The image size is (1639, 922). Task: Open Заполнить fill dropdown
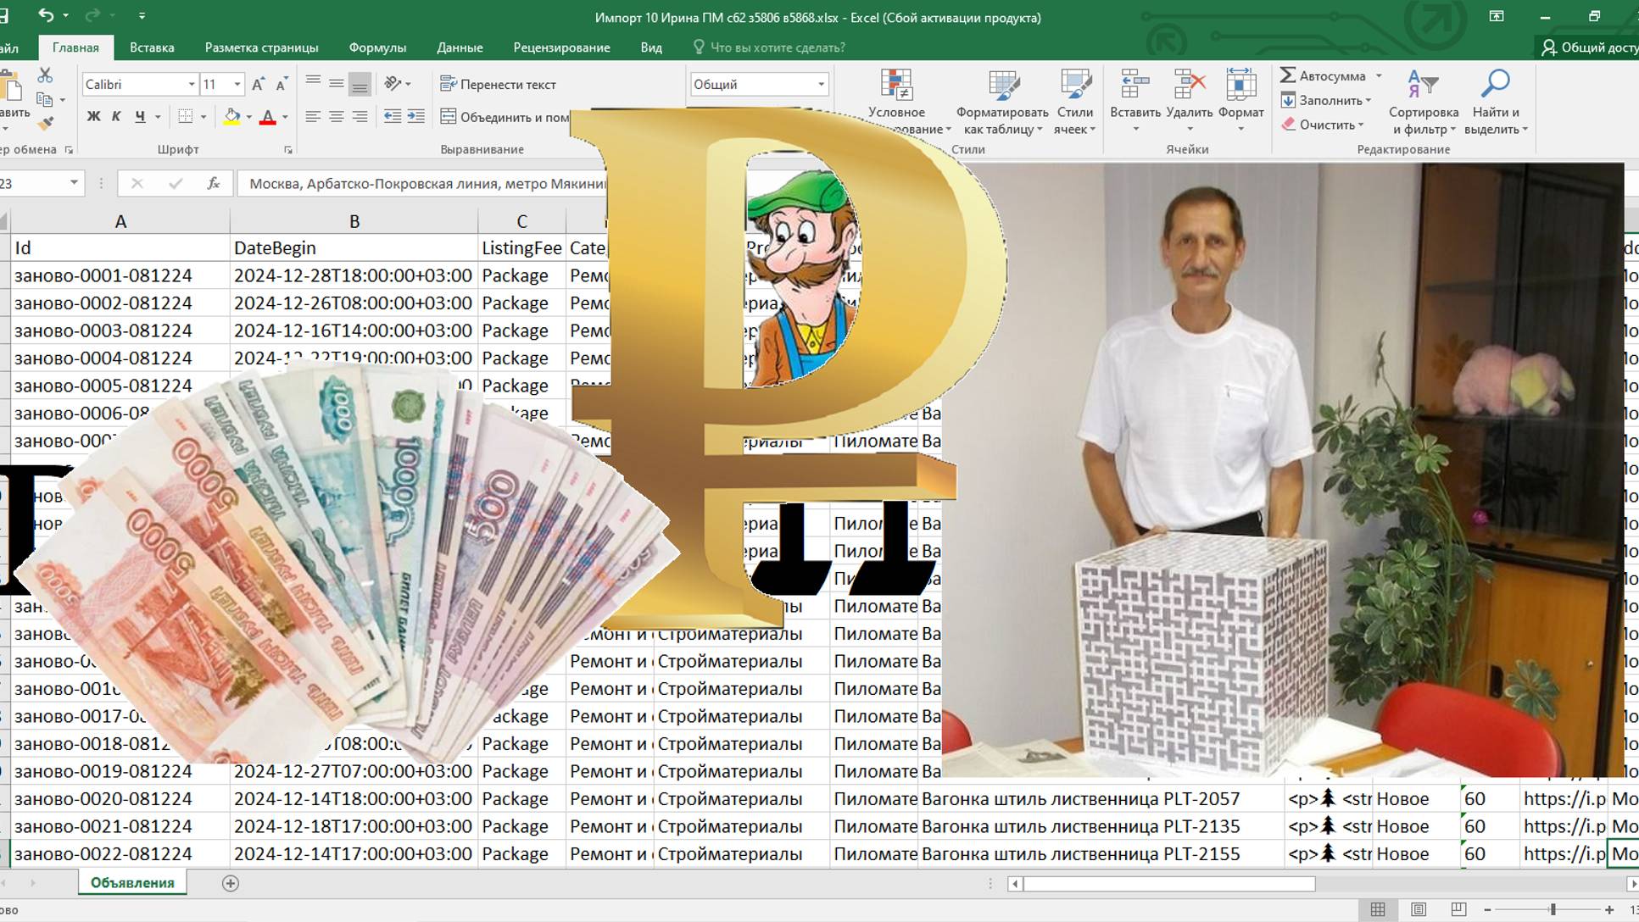(1326, 100)
